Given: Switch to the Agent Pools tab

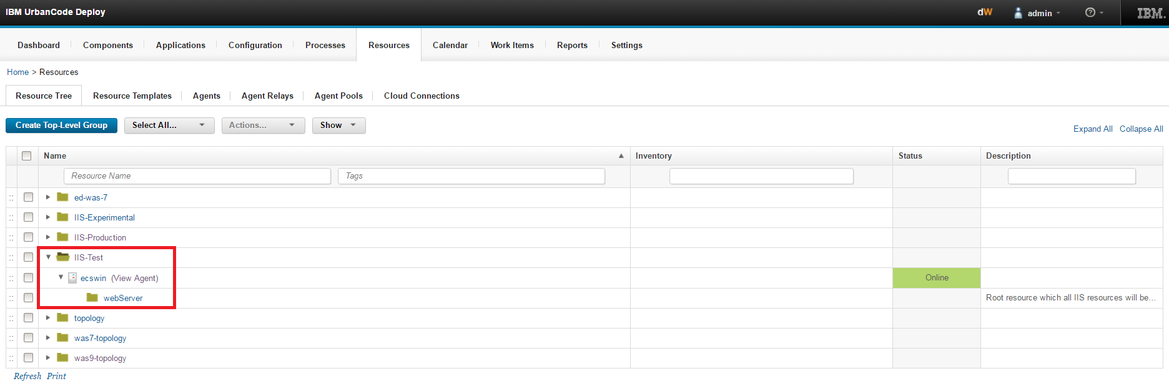Looking at the screenshot, I should [338, 96].
